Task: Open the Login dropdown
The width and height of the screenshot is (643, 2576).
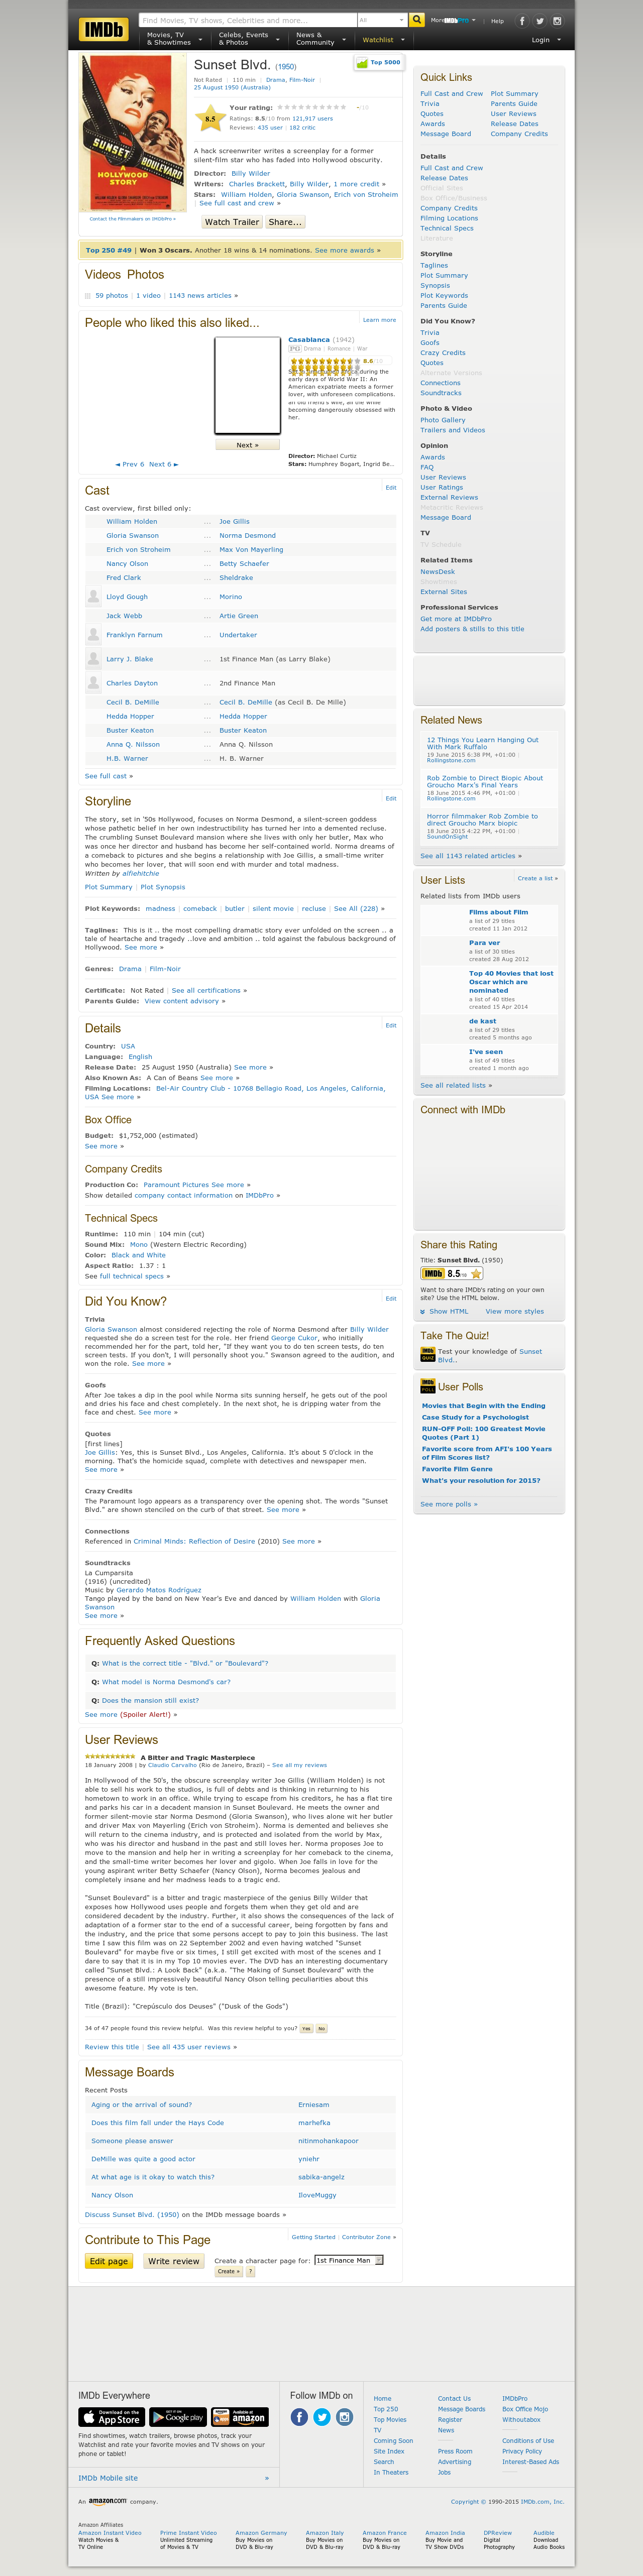Action: (546, 40)
